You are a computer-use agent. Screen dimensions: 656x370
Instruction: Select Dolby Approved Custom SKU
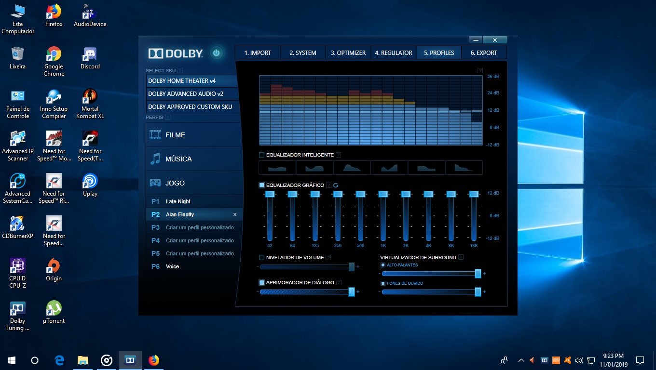(x=192, y=107)
